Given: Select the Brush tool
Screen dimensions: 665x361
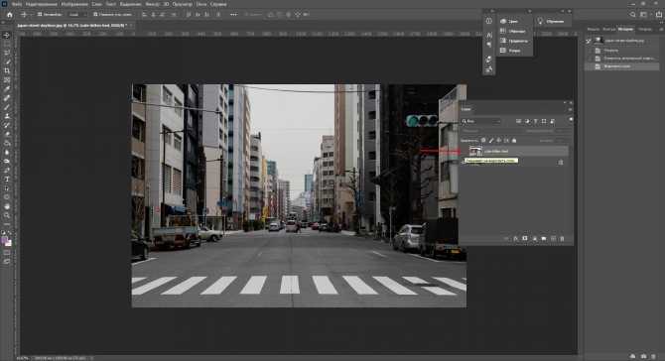Looking at the screenshot, I should (7, 107).
